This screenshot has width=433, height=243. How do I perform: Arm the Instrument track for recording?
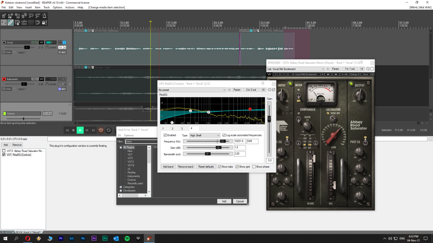[x=4, y=79]
